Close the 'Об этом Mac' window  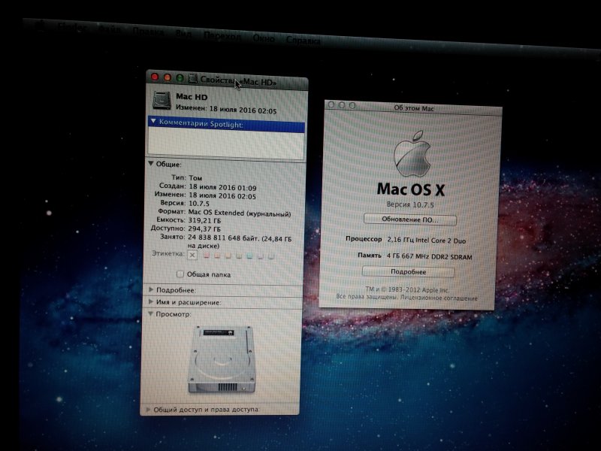[x=331, y=105]
